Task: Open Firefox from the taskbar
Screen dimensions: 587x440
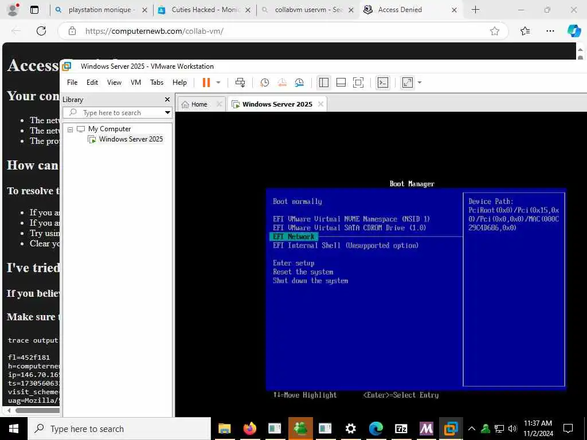Action: point(250,429)
